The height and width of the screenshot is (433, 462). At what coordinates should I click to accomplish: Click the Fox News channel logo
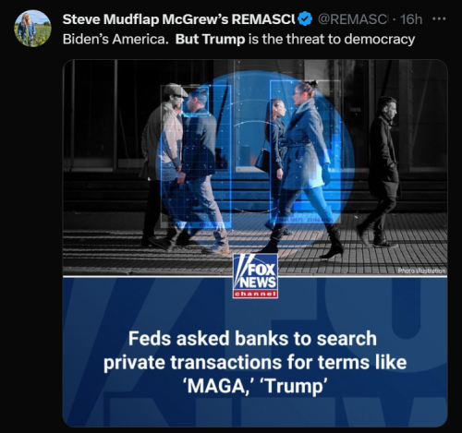pos(255,276)
